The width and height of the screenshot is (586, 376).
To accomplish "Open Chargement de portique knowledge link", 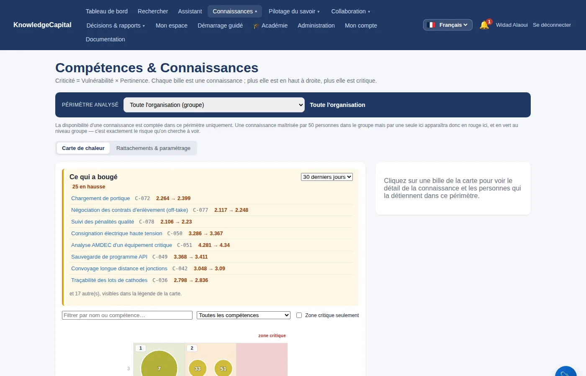I will tap(100, 198).
